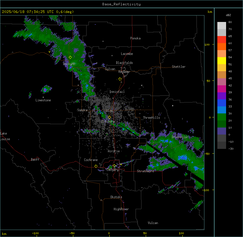Pick the magenta 39-42 dBZ legend swatch
The height and width of the screenshot is (237, 243).
[222, 89]
